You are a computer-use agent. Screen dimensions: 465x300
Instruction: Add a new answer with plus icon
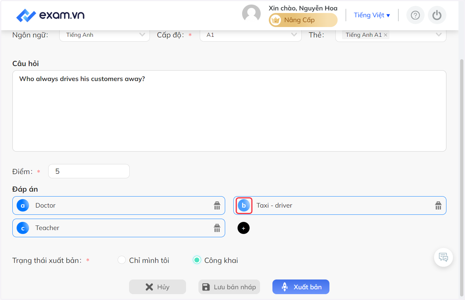pos(243,228)
